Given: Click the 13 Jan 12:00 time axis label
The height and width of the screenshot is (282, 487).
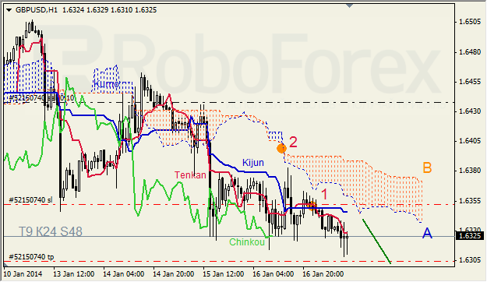Looking at the screenshot, I should [x=74, y=274].
